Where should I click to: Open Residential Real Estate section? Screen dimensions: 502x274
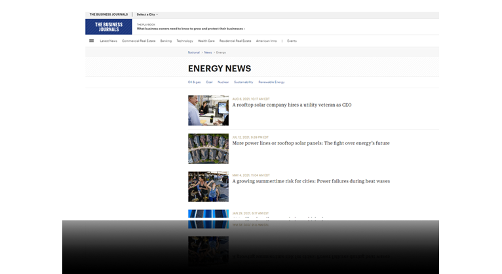(x=235, y=41)
